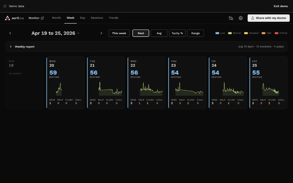This screenshot has width=293, height=183.
Task: Open the Thursday 23 heart rate chart
Action: click(x=189, y=89)
